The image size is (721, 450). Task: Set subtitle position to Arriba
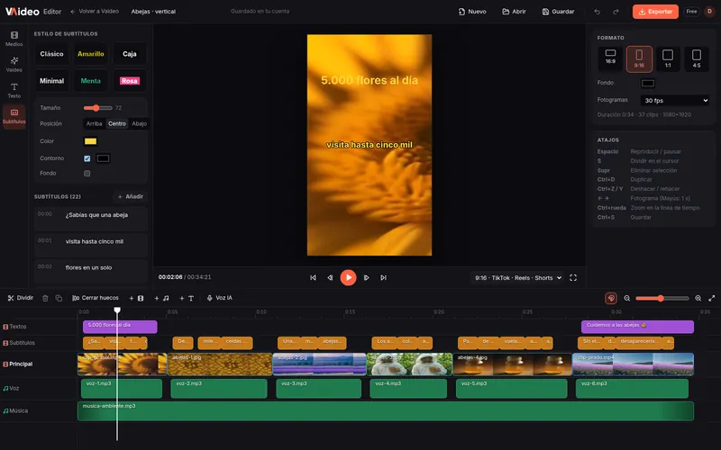[95, 123]
